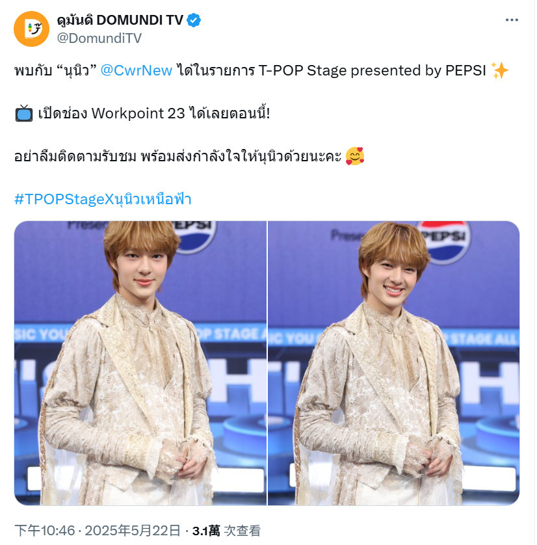Image resolution: width=537 pixels, height=545 pixels.
Task: Click the Pepsi logo in right photo
Action: pos(445,241)
